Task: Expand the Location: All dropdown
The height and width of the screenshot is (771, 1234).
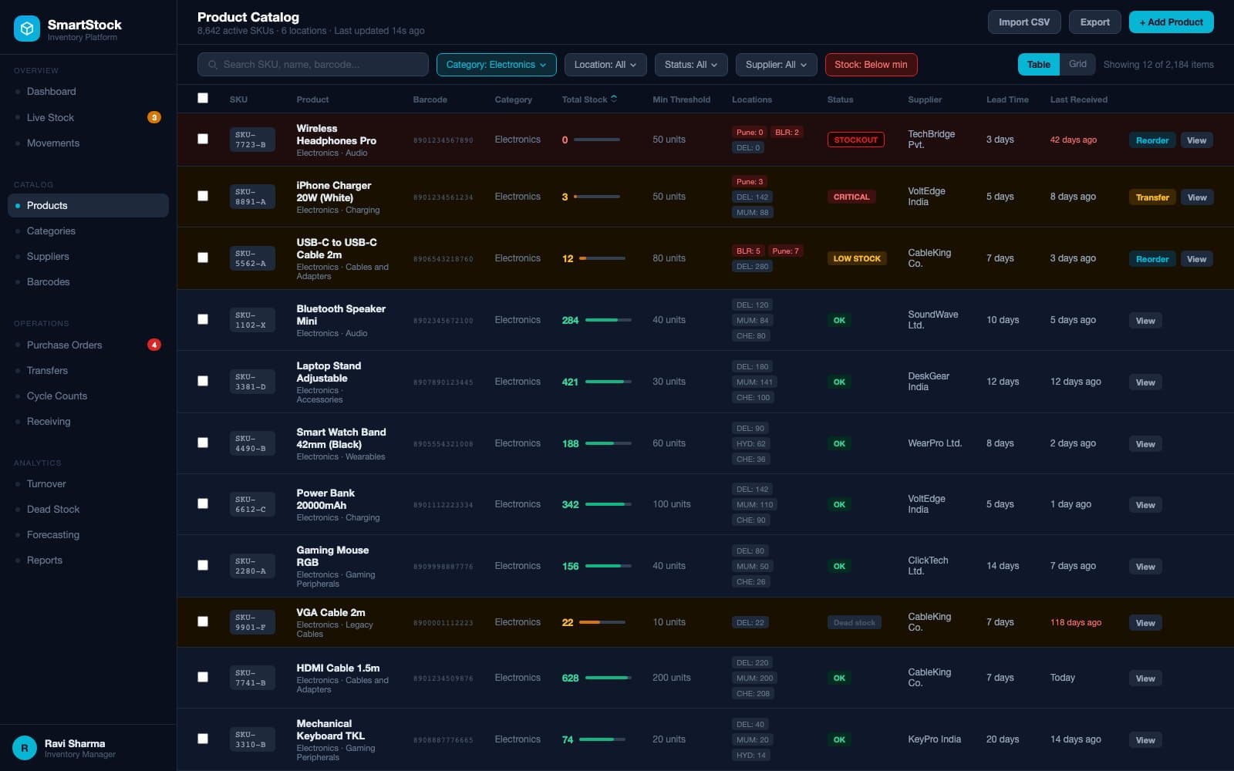Action: [x=605, y=65]
